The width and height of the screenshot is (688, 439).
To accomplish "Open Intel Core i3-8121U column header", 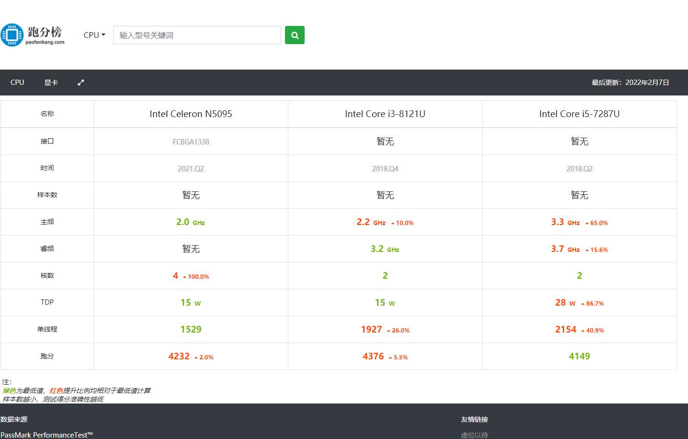I will pyautogui.click(x=385, y=114).
